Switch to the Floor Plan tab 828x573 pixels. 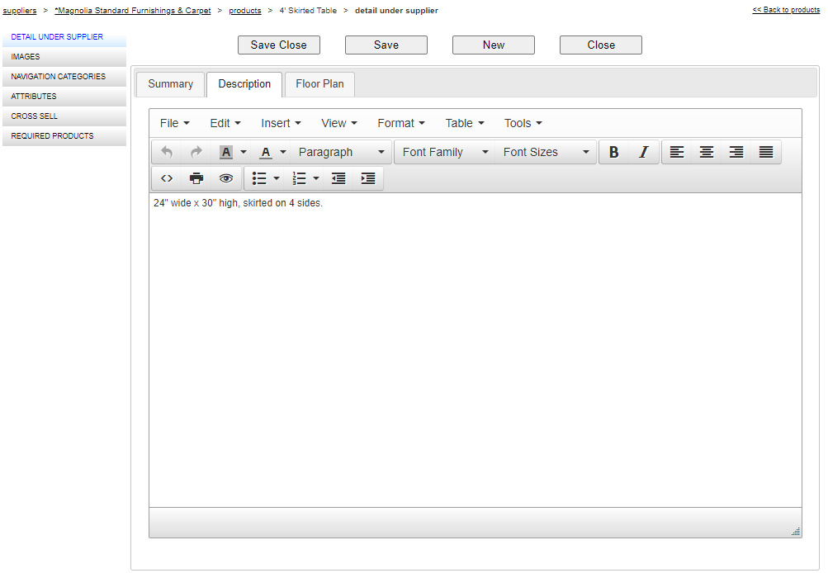pos(319,84)
